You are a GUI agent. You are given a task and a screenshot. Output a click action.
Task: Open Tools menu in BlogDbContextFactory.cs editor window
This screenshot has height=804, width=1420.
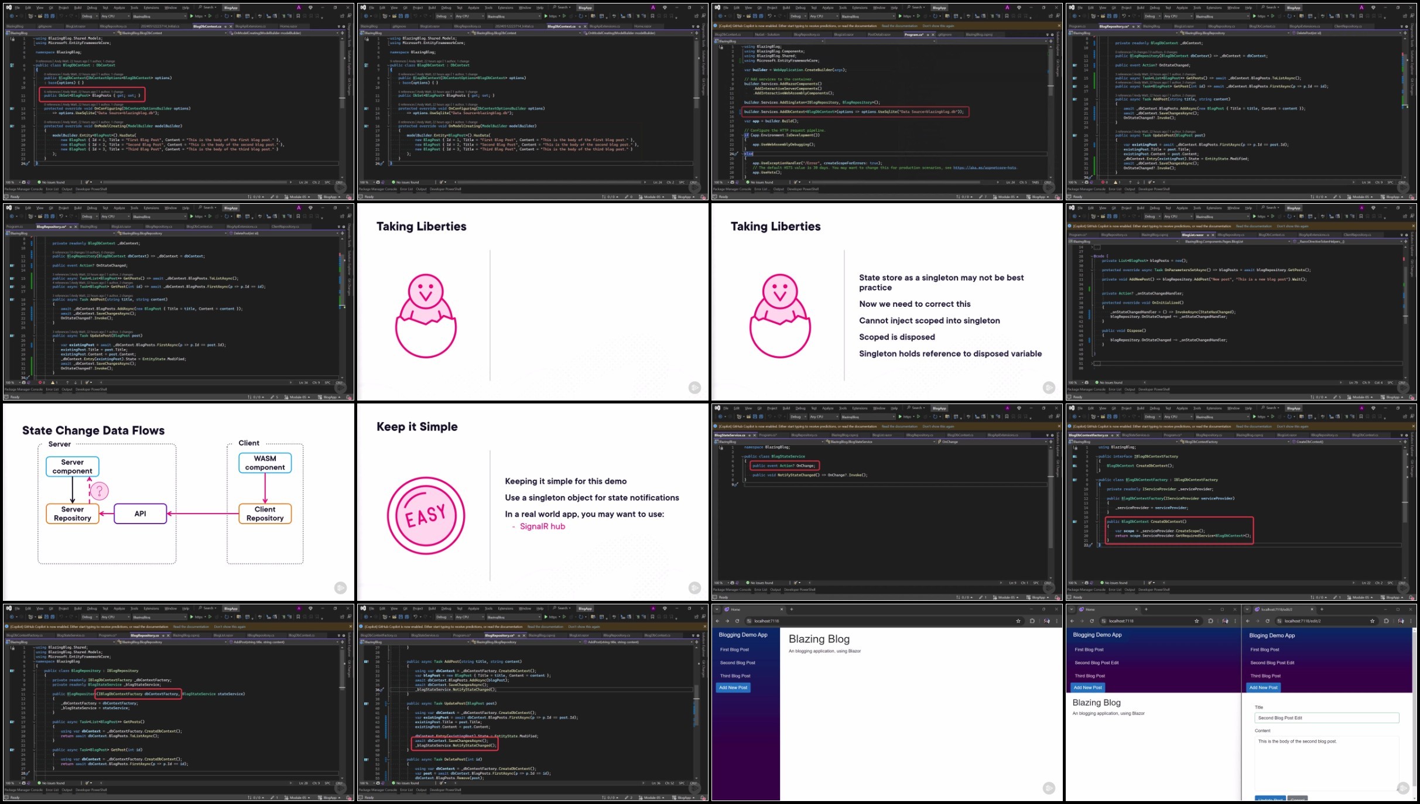pyautogui.click(x=1197, y=408)
